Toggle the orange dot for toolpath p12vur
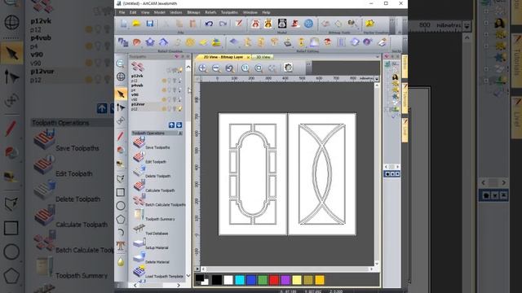Viewport: 522px width, 293px height. (164, 108)
